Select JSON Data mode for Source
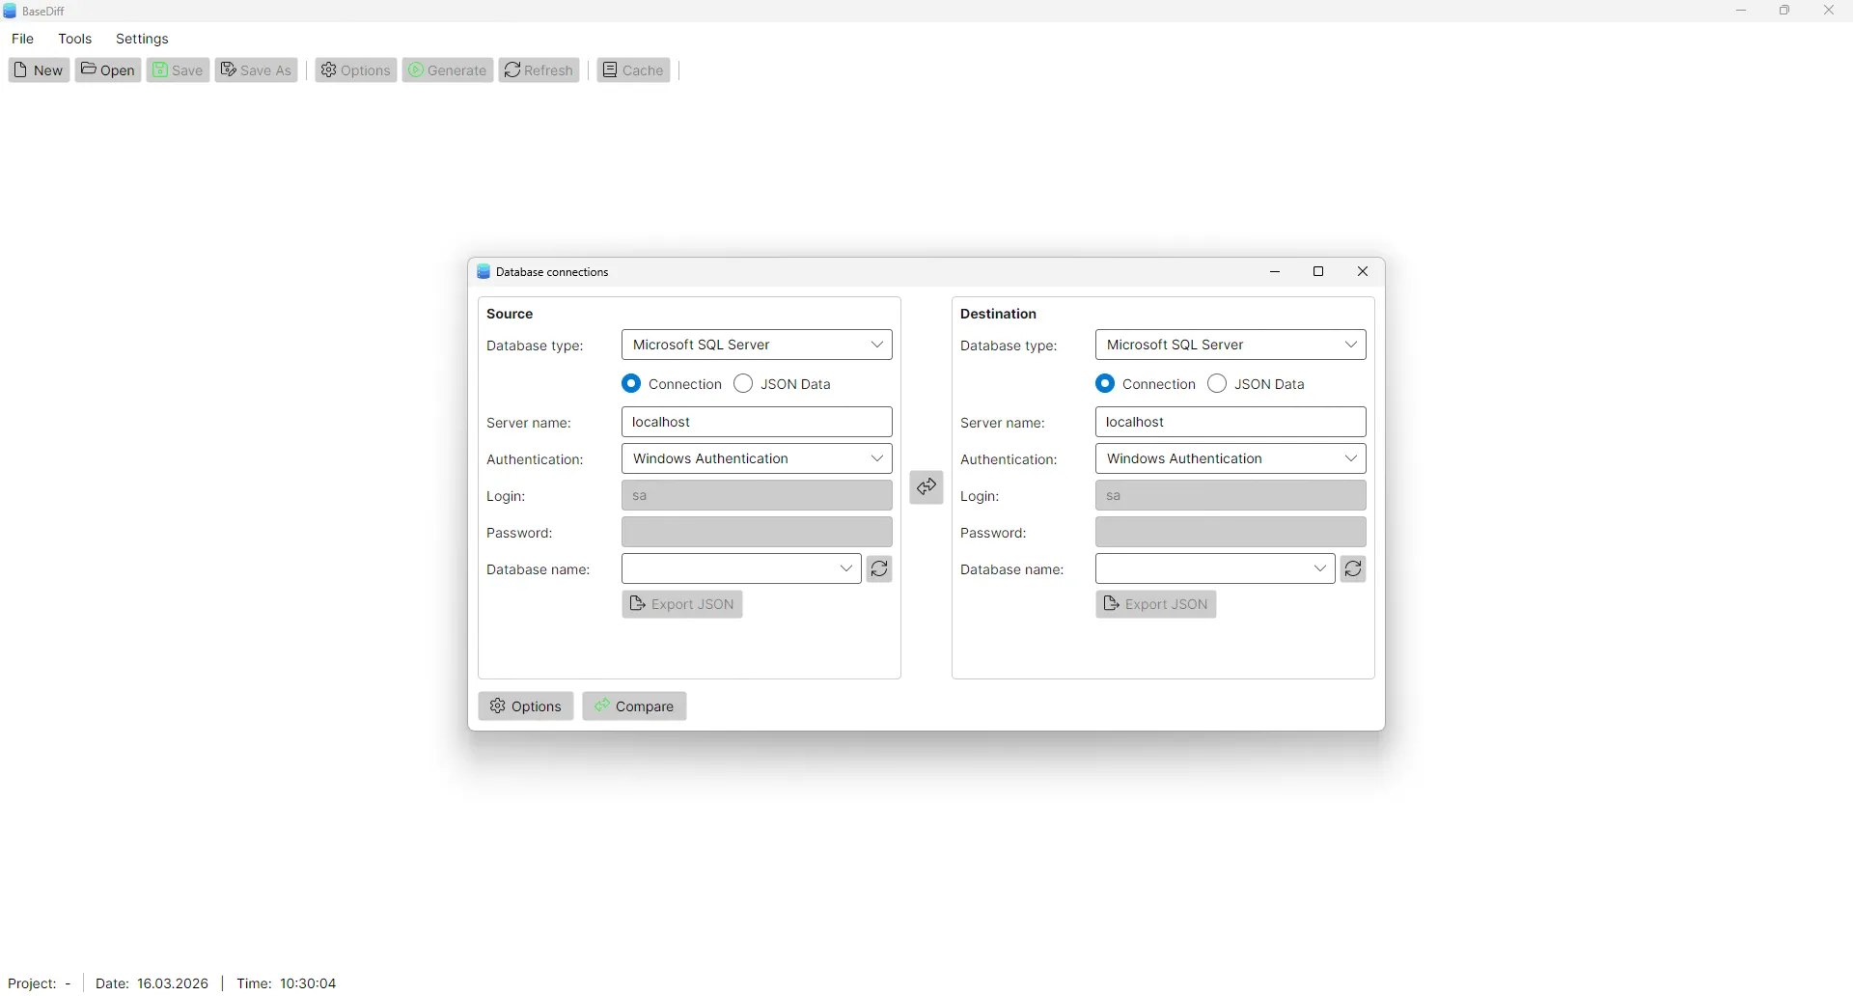The width and height of the screenshot is (1853, 996). 743,383
